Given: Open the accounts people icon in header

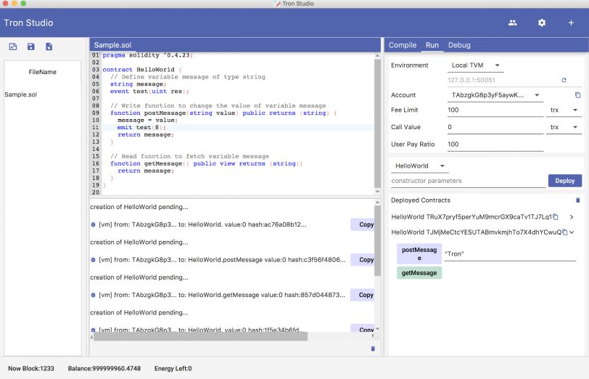Looking at the screenshot, I should [512, 23].
